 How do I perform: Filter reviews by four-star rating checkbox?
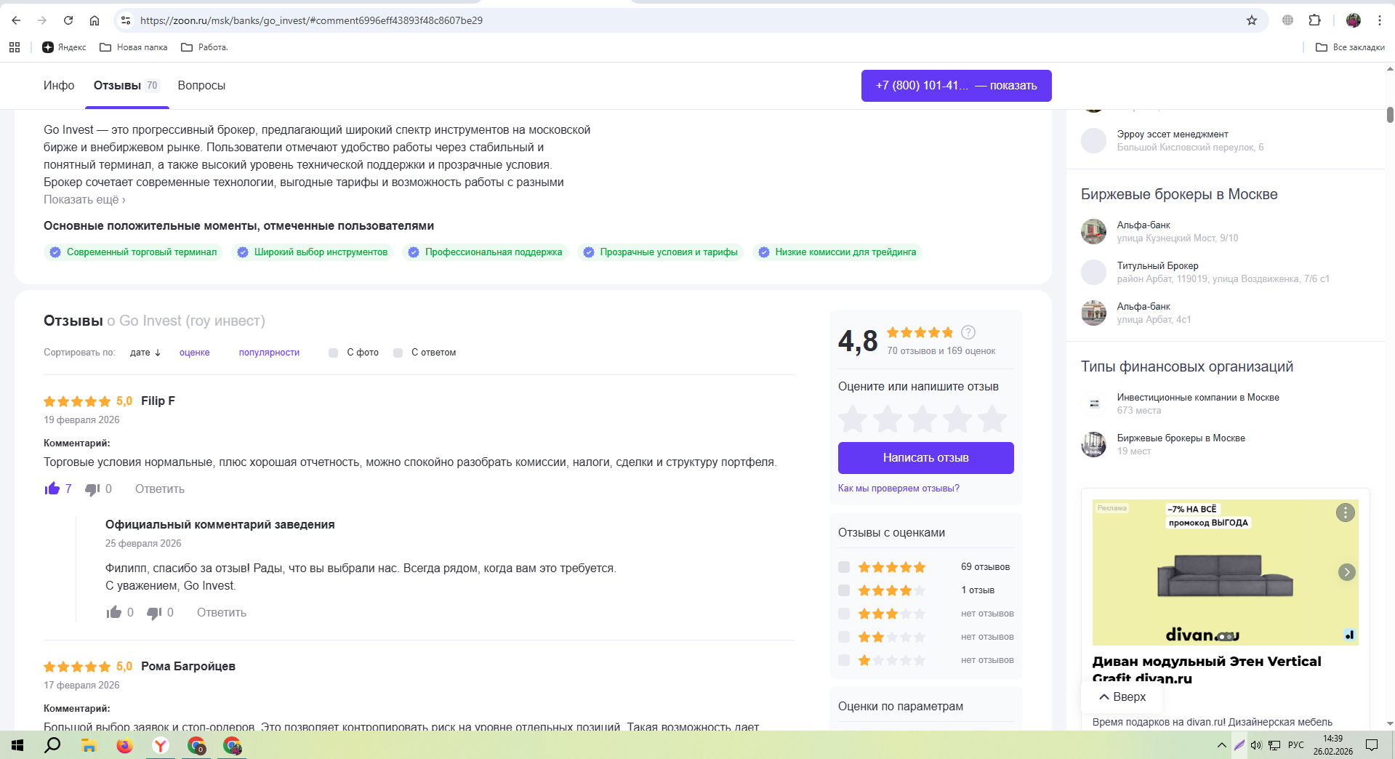(x=844, y=590)
